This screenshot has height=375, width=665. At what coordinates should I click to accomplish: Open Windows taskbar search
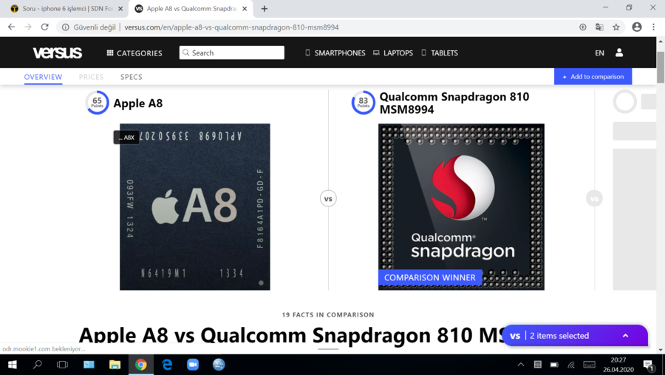[x=38, y=365]
